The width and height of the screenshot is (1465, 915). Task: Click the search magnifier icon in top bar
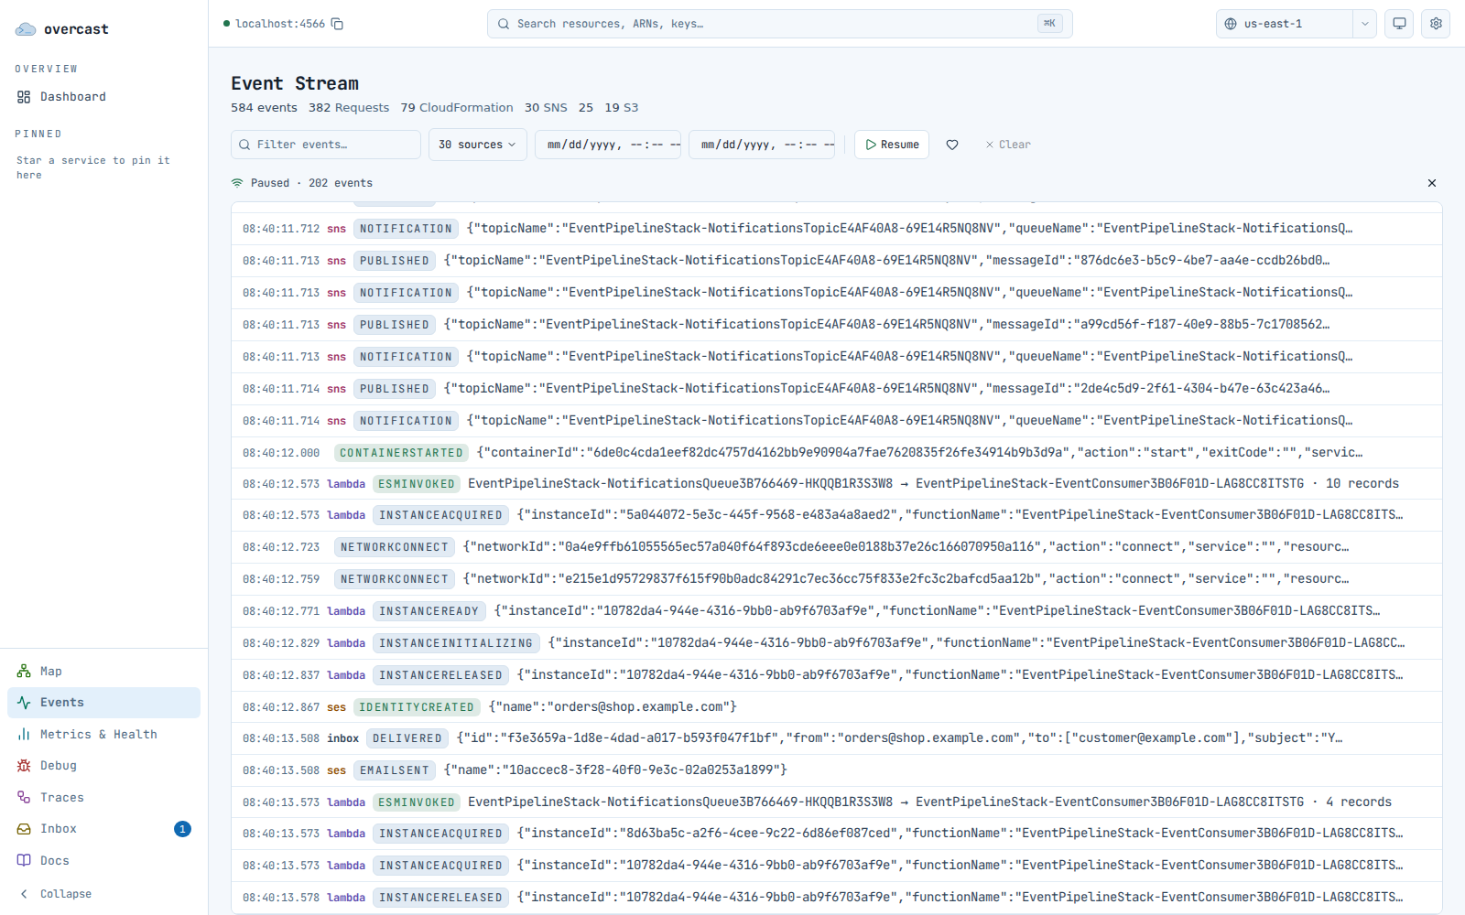click(504, 24)
